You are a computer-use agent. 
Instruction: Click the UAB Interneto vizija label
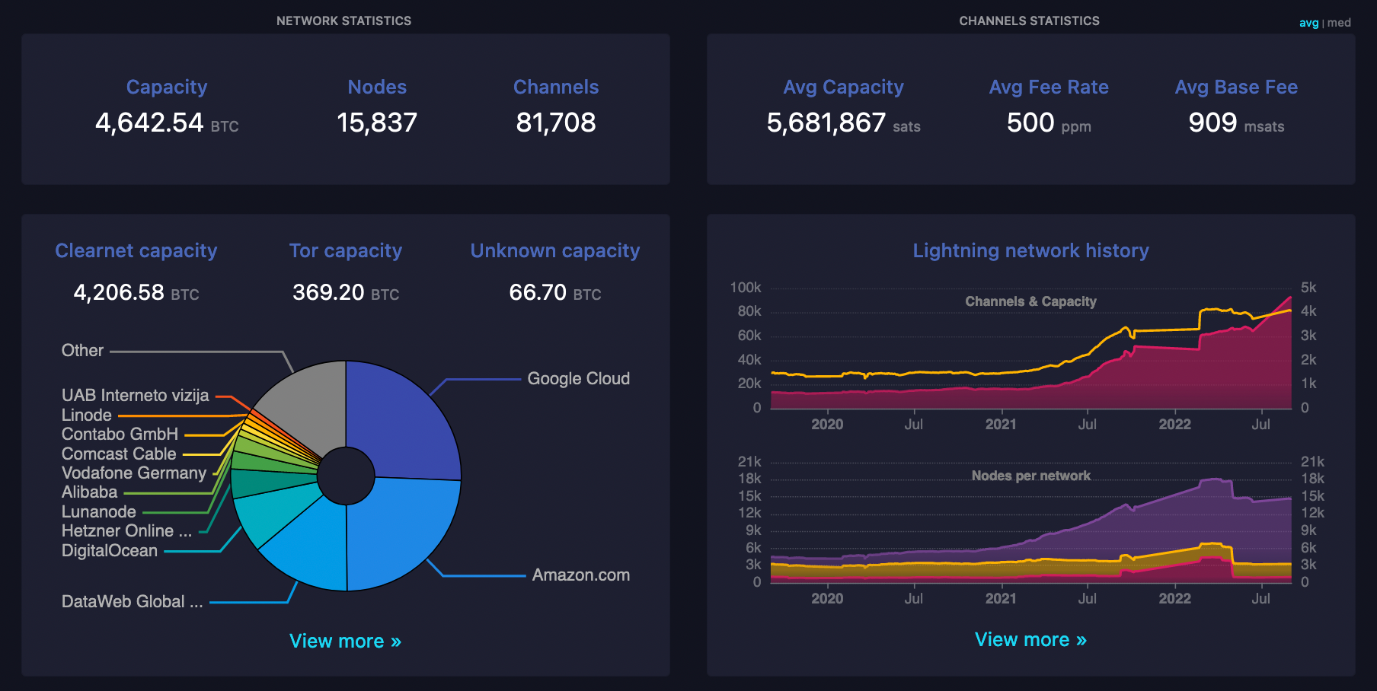[x=135, y=395]
